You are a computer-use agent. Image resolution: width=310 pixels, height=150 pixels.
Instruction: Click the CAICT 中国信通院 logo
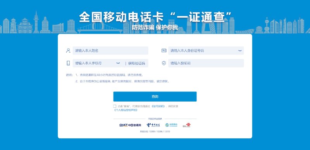coord(130,125)
